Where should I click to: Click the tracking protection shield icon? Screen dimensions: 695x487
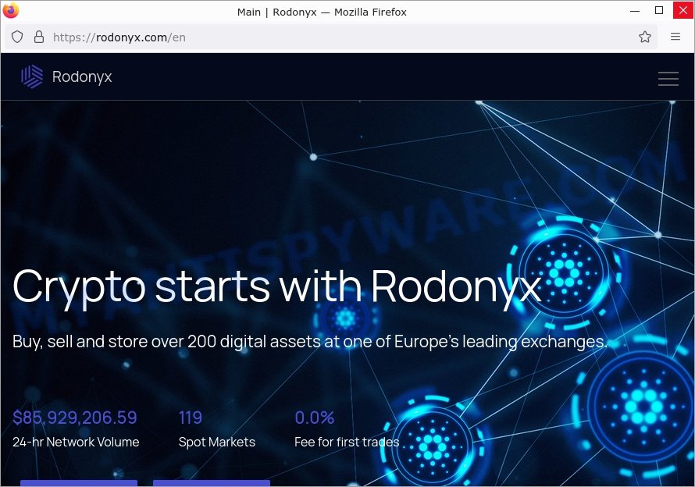point(17,37)
